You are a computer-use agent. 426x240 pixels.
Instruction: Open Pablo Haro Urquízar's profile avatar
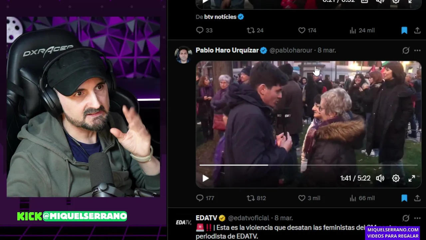point(183,55)
